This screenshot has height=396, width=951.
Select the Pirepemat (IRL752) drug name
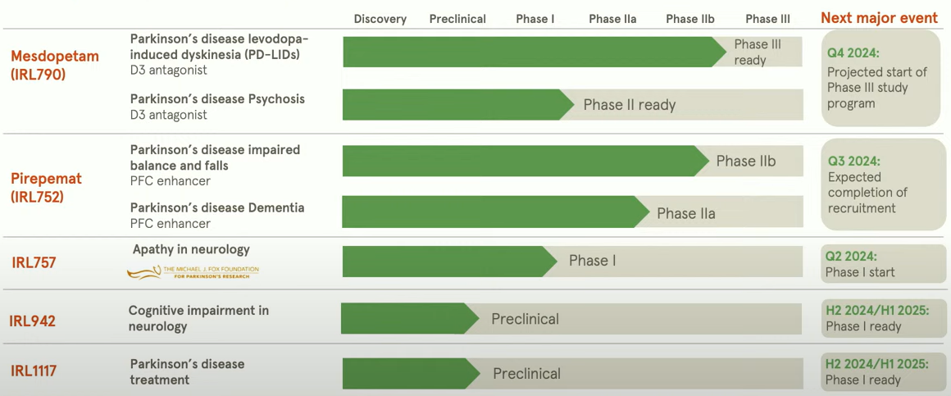click(46, 187)
